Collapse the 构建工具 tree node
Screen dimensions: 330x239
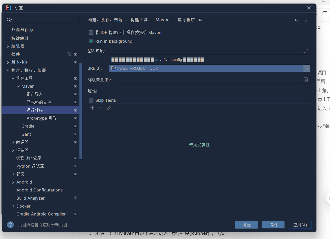[13, 78]
